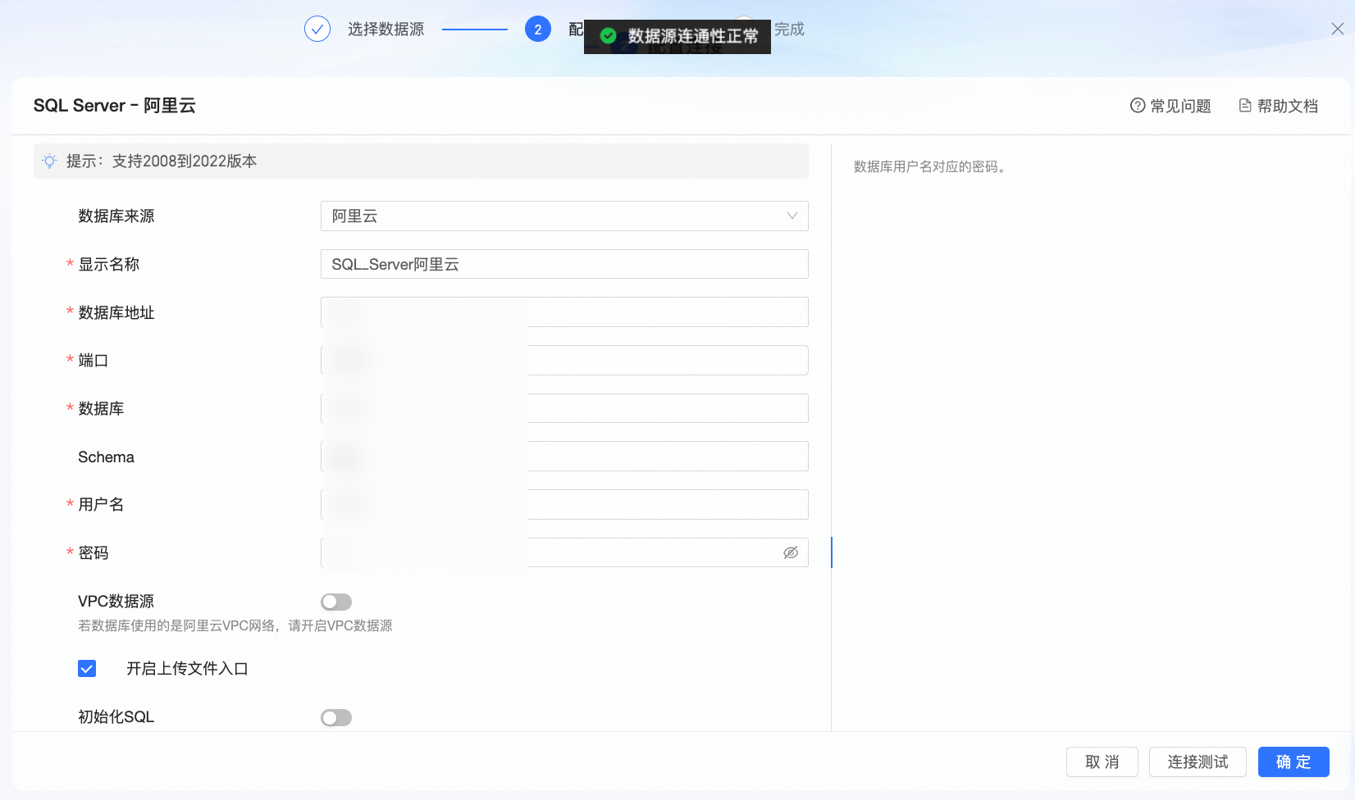Click the 用户名 input field
Viewport: 1355px width, 800px height.
(x=564, y=505)
